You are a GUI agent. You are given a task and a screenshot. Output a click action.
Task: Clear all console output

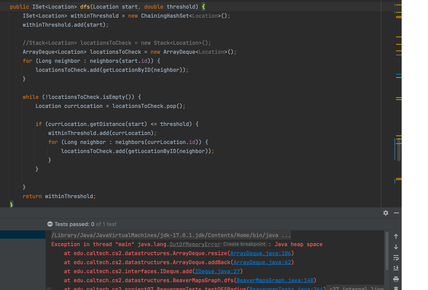pyautogui.click(x=396, y=288)
